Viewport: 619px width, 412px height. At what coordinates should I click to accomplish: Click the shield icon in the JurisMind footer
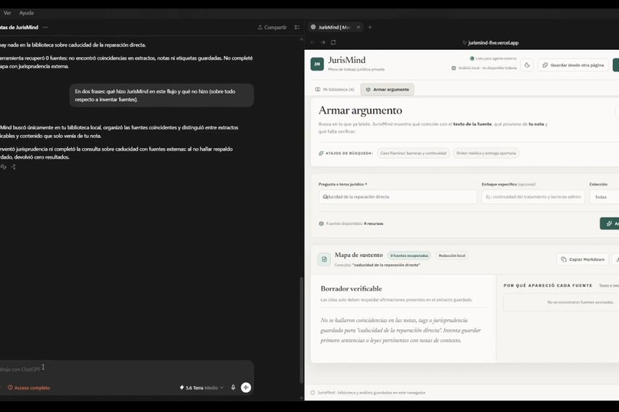[313, 393]
